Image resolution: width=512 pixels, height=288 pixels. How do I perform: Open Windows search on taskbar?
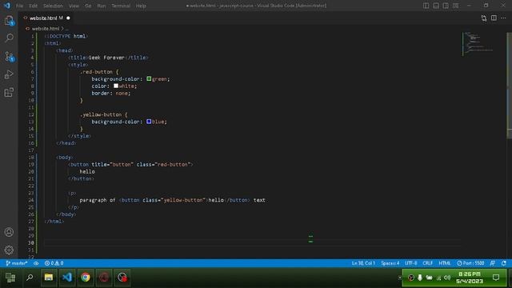point(30,278)
